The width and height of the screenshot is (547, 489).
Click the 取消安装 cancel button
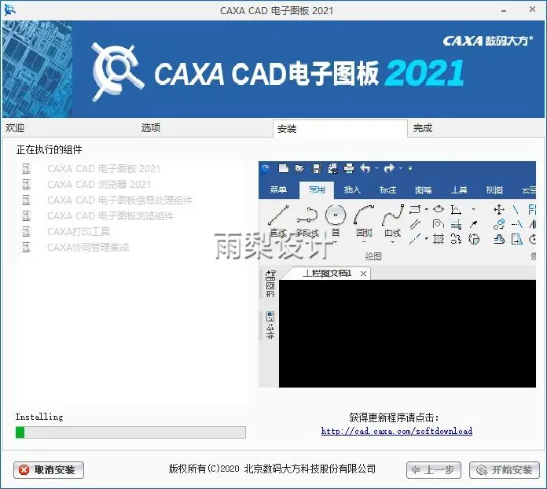tap(49, 470)
